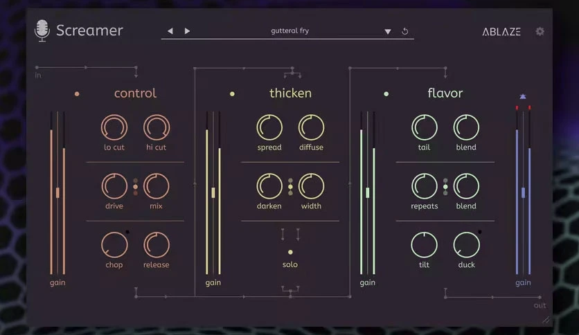Click the thicken section gain slider handle
This screenshot has width=579, height=335.
[213, 192]
